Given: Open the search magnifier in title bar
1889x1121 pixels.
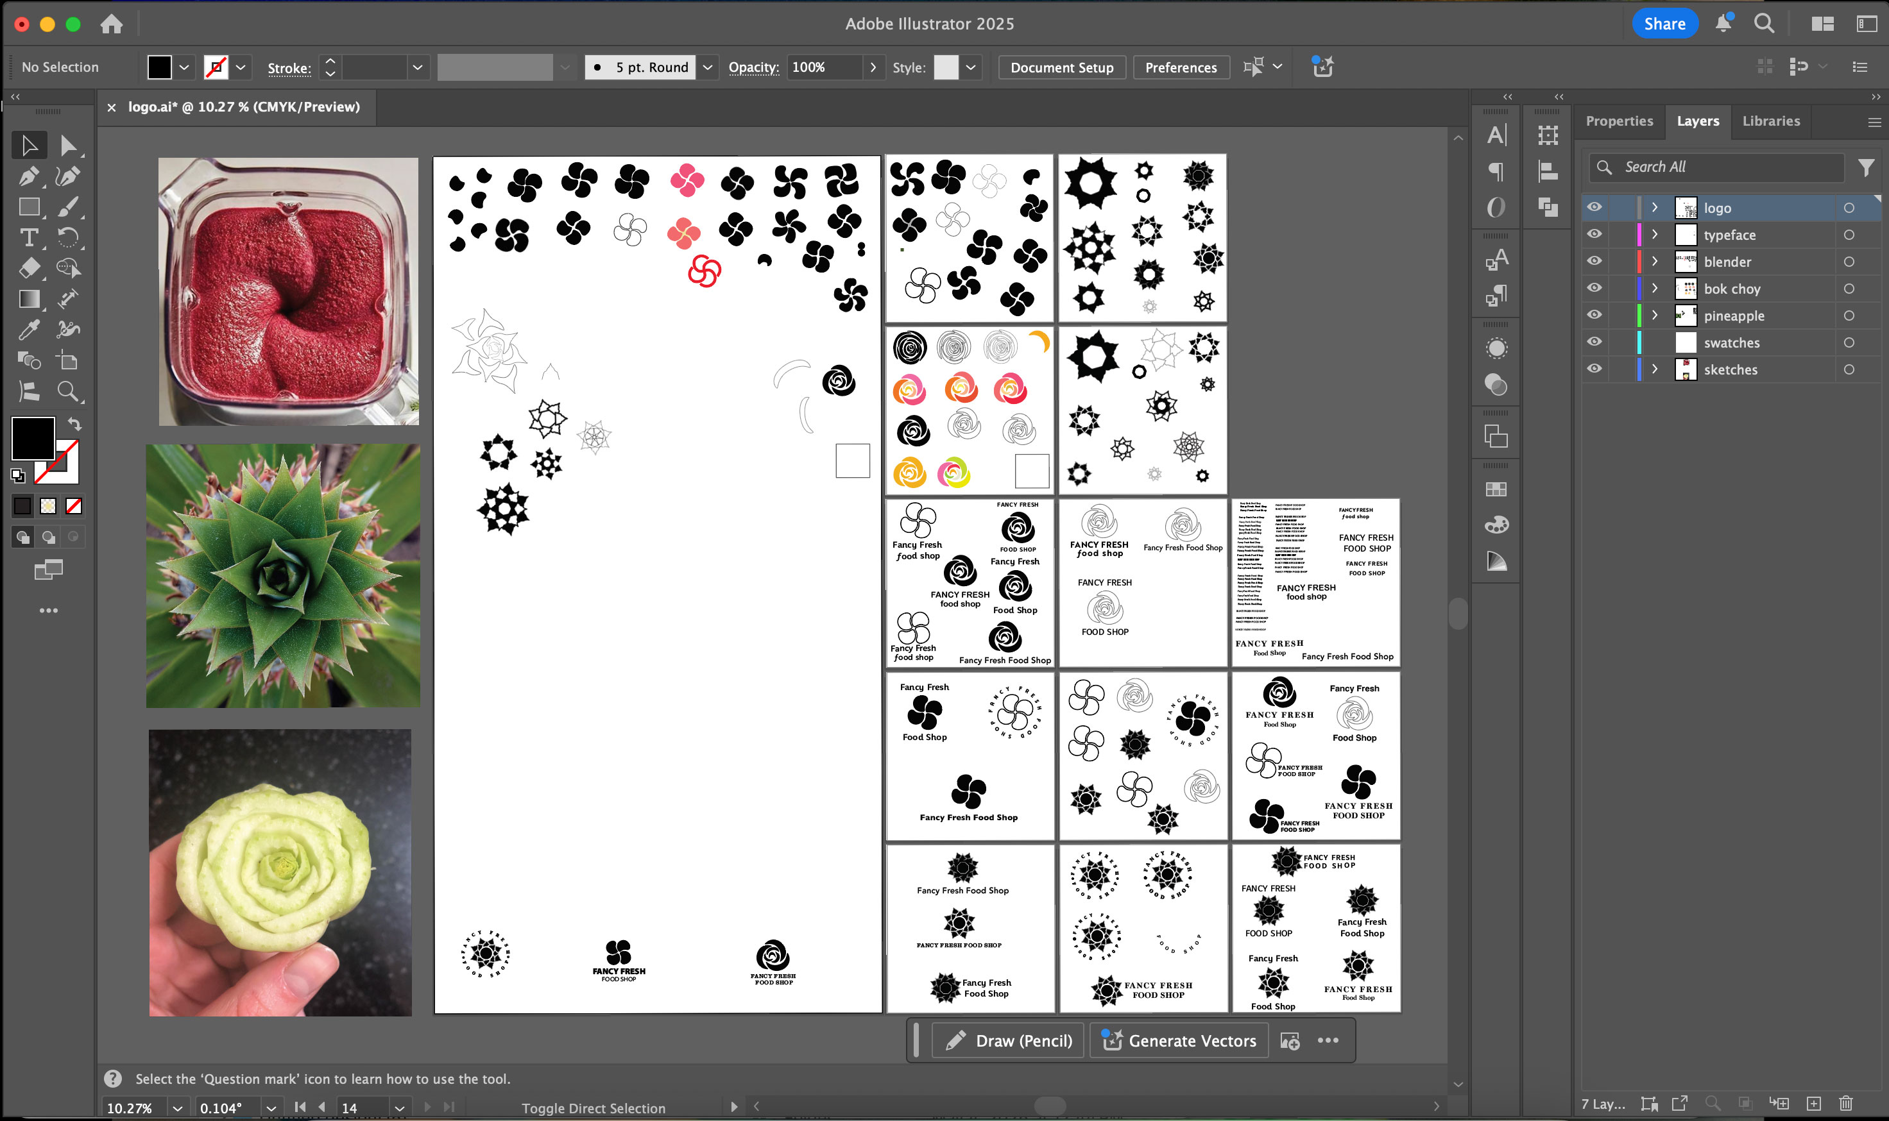Looking at the screenshot, I should (1765, 24).
